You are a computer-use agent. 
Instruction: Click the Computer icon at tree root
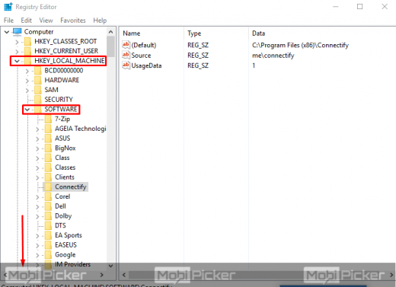(18, 32)
